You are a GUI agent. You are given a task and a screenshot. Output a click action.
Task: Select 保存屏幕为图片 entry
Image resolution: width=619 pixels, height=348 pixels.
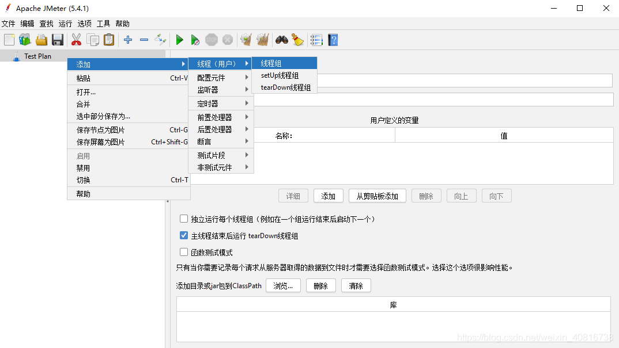pyautogui.click(x=129, y=142)
